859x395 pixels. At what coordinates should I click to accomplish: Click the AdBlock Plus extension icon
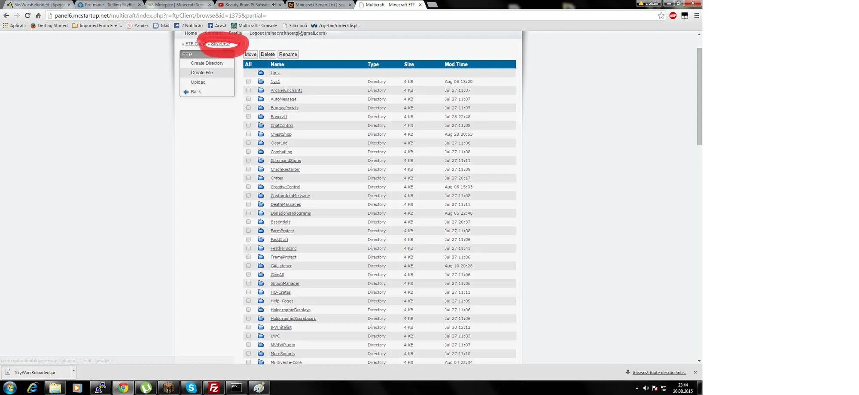click(673, 15)
